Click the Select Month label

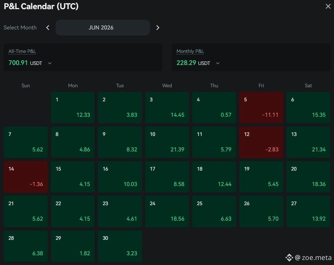(20, 28)
